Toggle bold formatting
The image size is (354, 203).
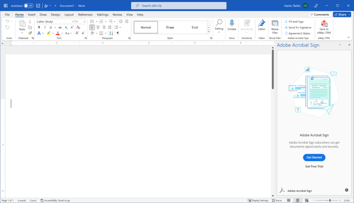[x=39, y=27]
